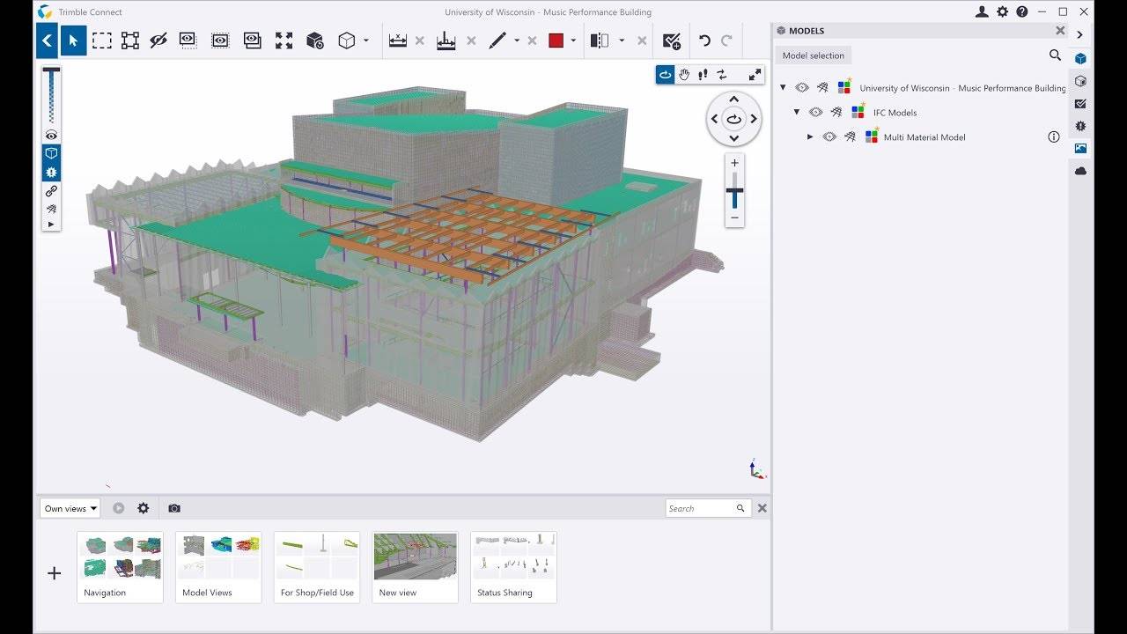
Task: Close the views panel
Action: pyautogui.click(x=762, y=508)
